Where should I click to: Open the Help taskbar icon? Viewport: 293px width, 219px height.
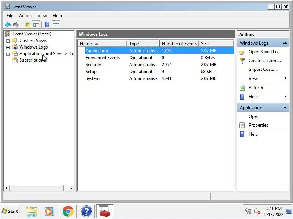86,211
